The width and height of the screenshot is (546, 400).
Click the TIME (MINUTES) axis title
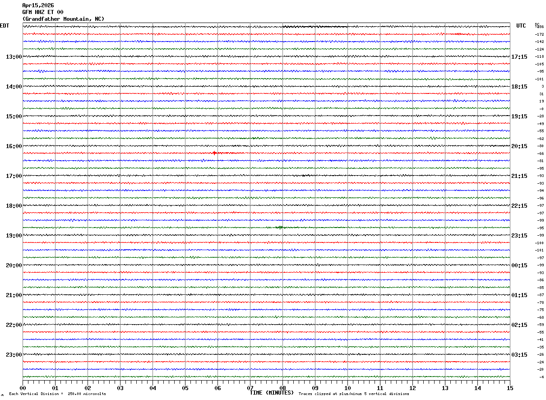click(x=272, y=393)
